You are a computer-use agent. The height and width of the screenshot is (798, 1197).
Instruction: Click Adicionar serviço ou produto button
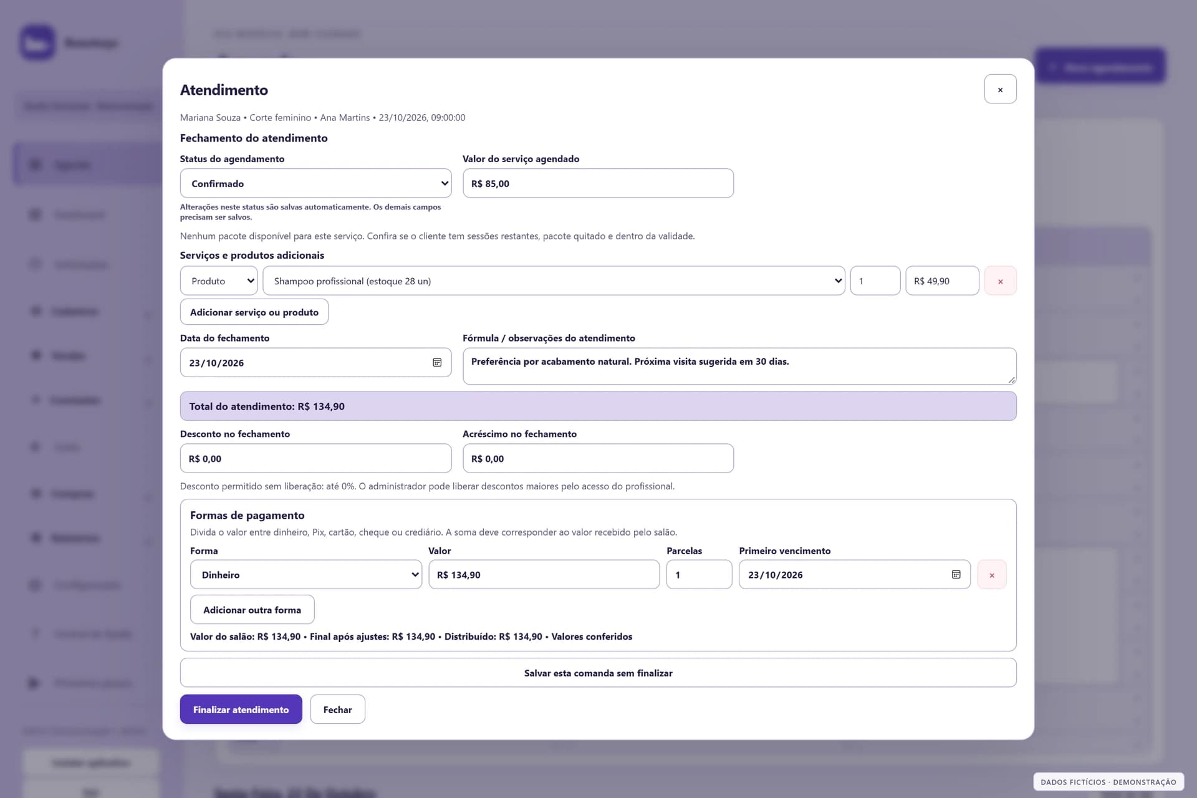click(254, 312)
